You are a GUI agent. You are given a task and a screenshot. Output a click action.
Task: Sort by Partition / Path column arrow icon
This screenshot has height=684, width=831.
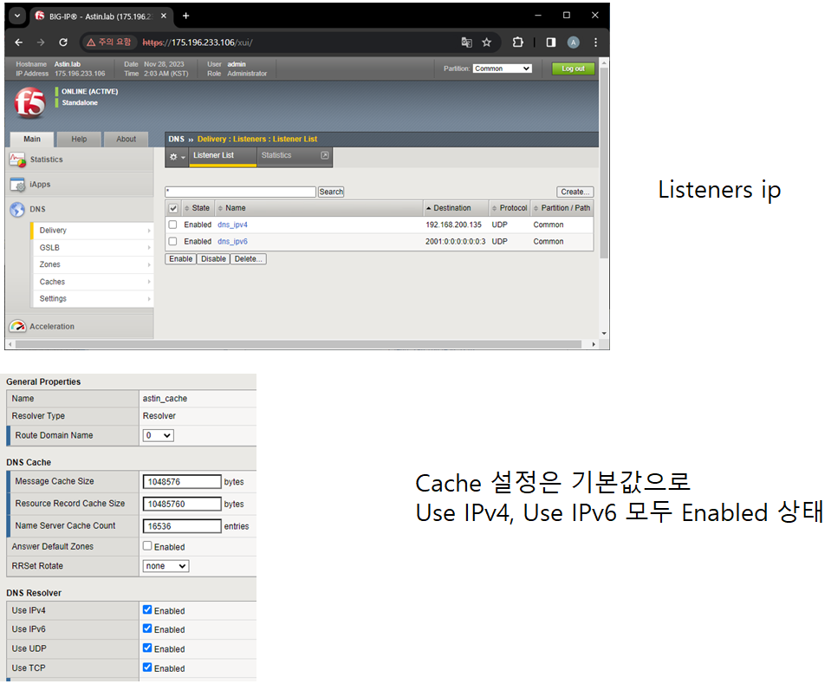tap(536, 208)
